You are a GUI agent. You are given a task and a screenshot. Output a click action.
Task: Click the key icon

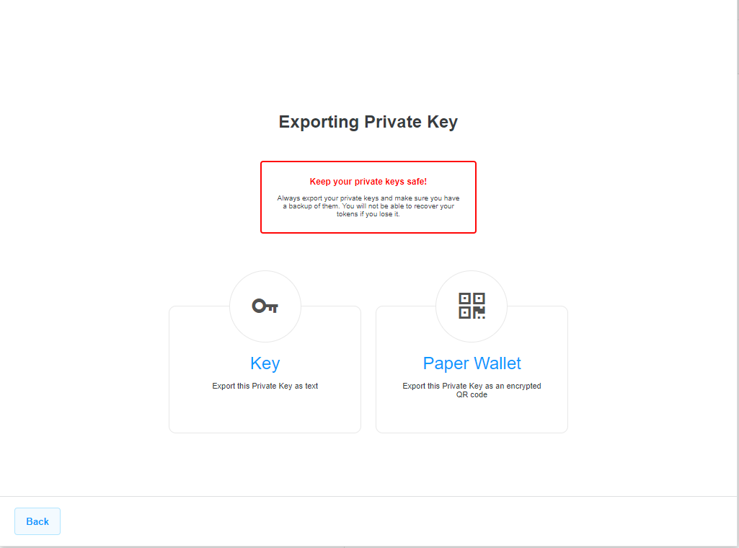tap(265, 306)
